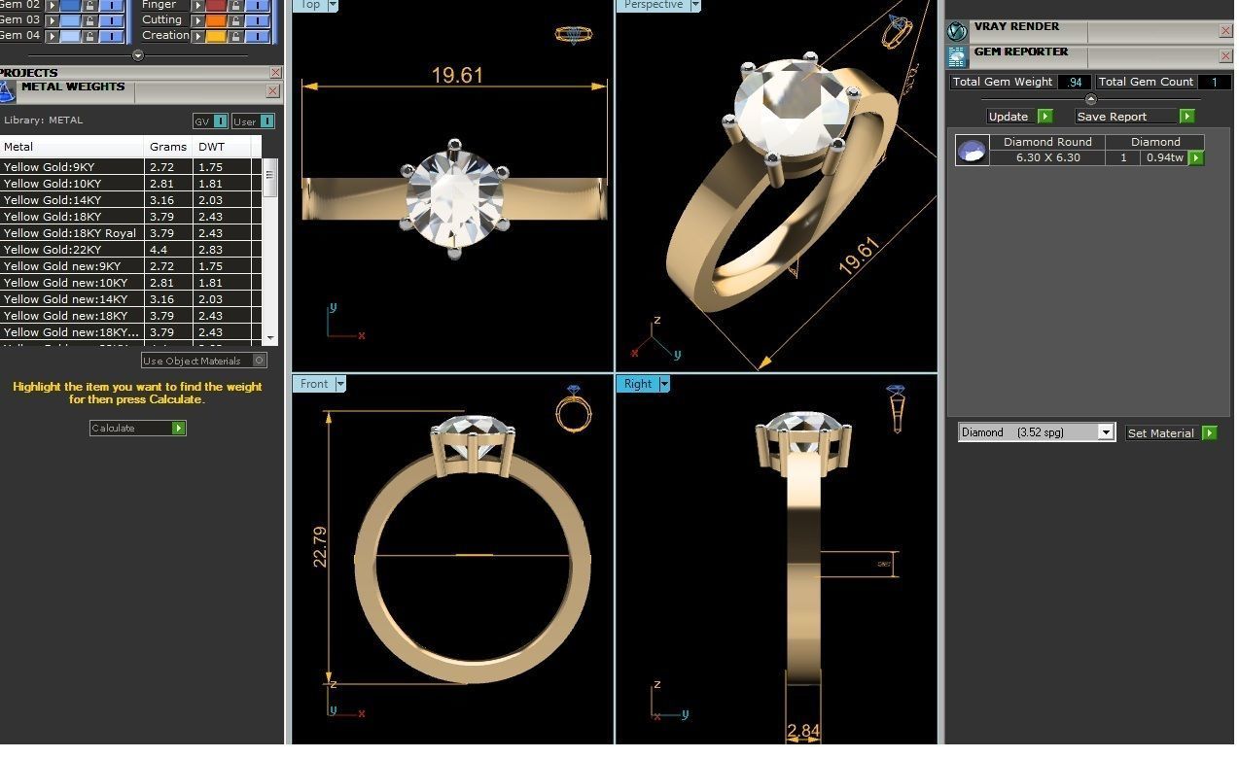Image resolution: width=1239 pixels, height=758 pixels.
Task: Click the green arrow next to Save Report
Action: (1186, 117)
